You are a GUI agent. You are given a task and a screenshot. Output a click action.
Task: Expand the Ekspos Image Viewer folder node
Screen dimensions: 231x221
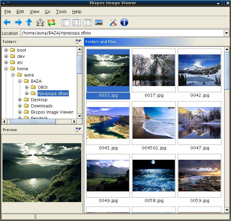point(20,112)
